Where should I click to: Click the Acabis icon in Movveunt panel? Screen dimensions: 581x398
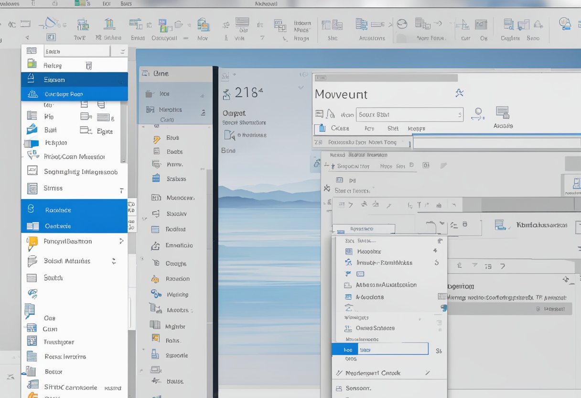(x=502, y=113)
